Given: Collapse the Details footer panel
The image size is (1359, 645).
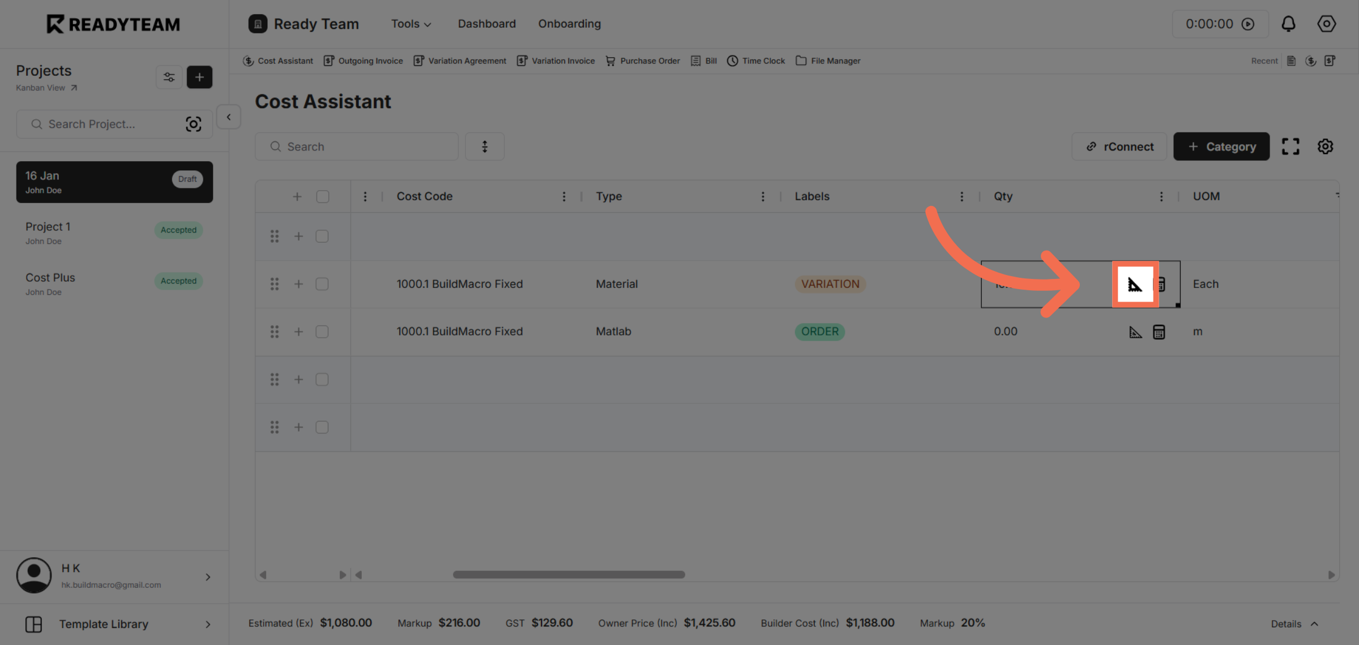Looking at the screenshot, I should [1294, 623].
